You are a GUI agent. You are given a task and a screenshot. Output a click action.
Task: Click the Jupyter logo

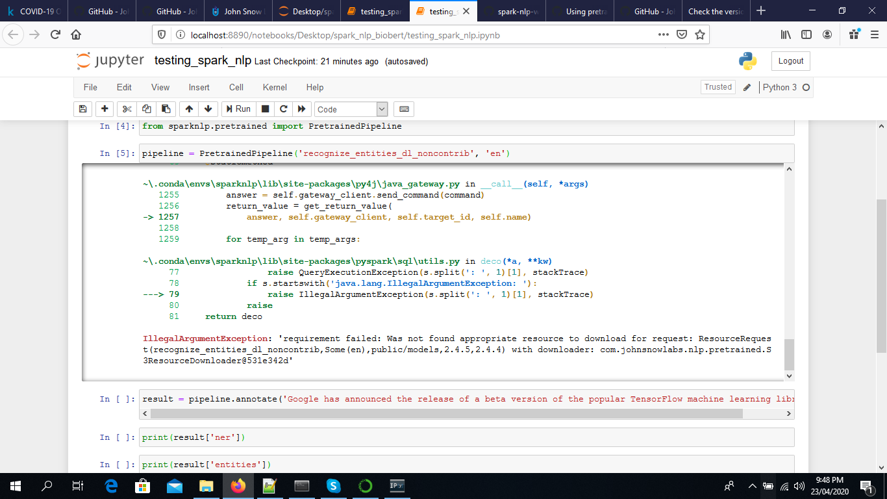click(110, 60)
